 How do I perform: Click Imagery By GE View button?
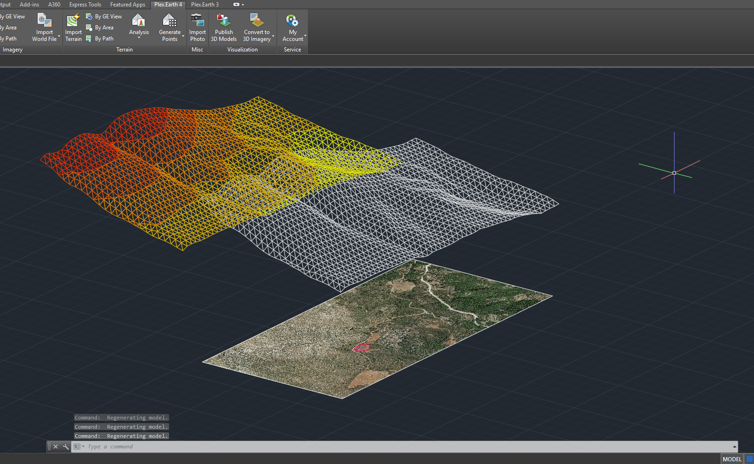coord(12,17)
